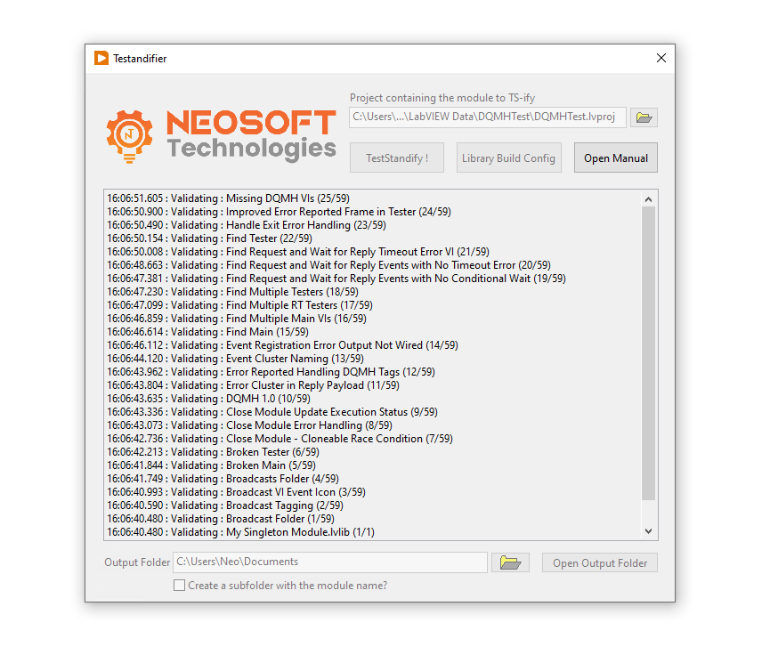Select log line 'DQMH 1.0 (10/59)'
Viewport: 778px width, 647px height.
coord(209,399)
